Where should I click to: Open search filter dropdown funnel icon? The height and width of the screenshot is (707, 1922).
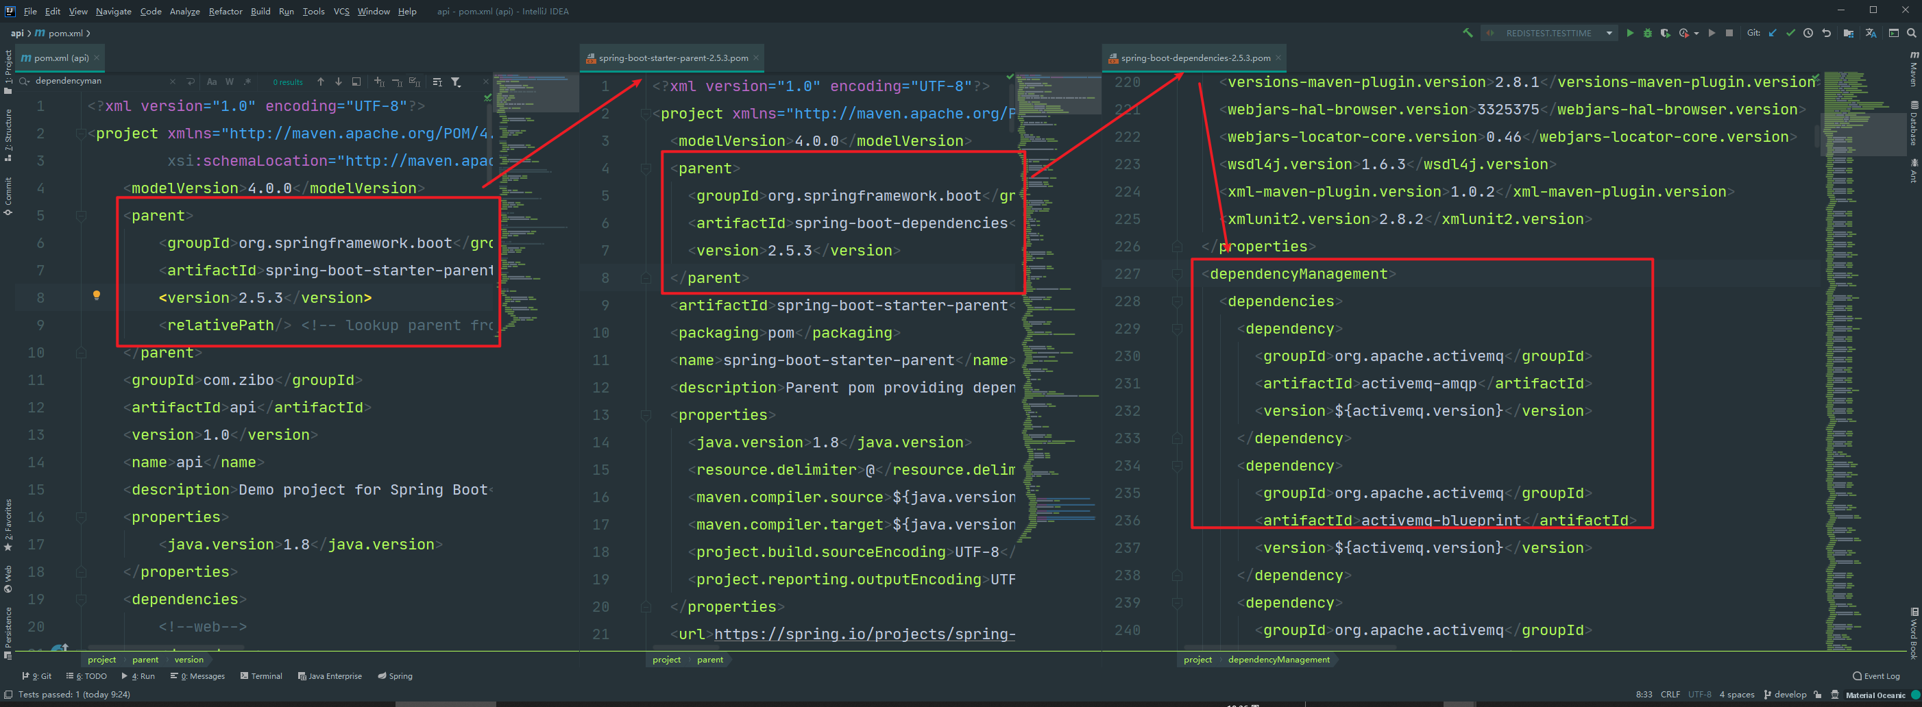(x=456, y=82)
